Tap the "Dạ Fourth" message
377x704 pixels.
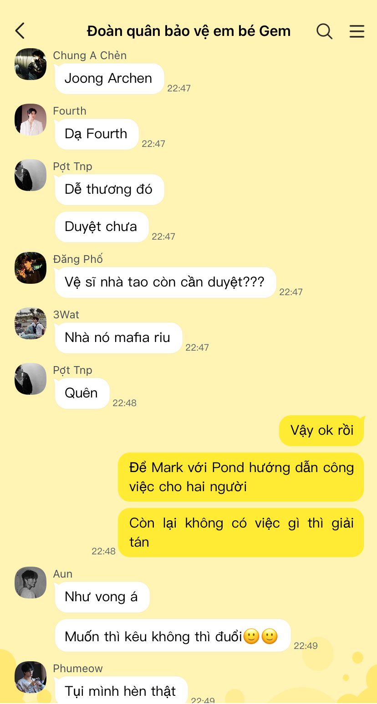pyautogui.click(x=96, y=134)
